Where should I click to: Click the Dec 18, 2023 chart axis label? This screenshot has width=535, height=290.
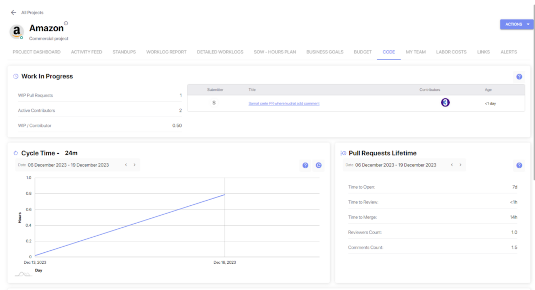[225, 262]
